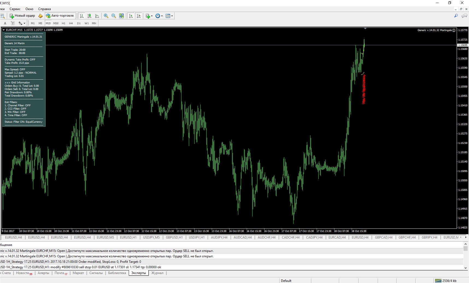Collapse the EURCHF,M15 chart title triangle
This screenshot has height=283, width=469.
tap(4, 30)
